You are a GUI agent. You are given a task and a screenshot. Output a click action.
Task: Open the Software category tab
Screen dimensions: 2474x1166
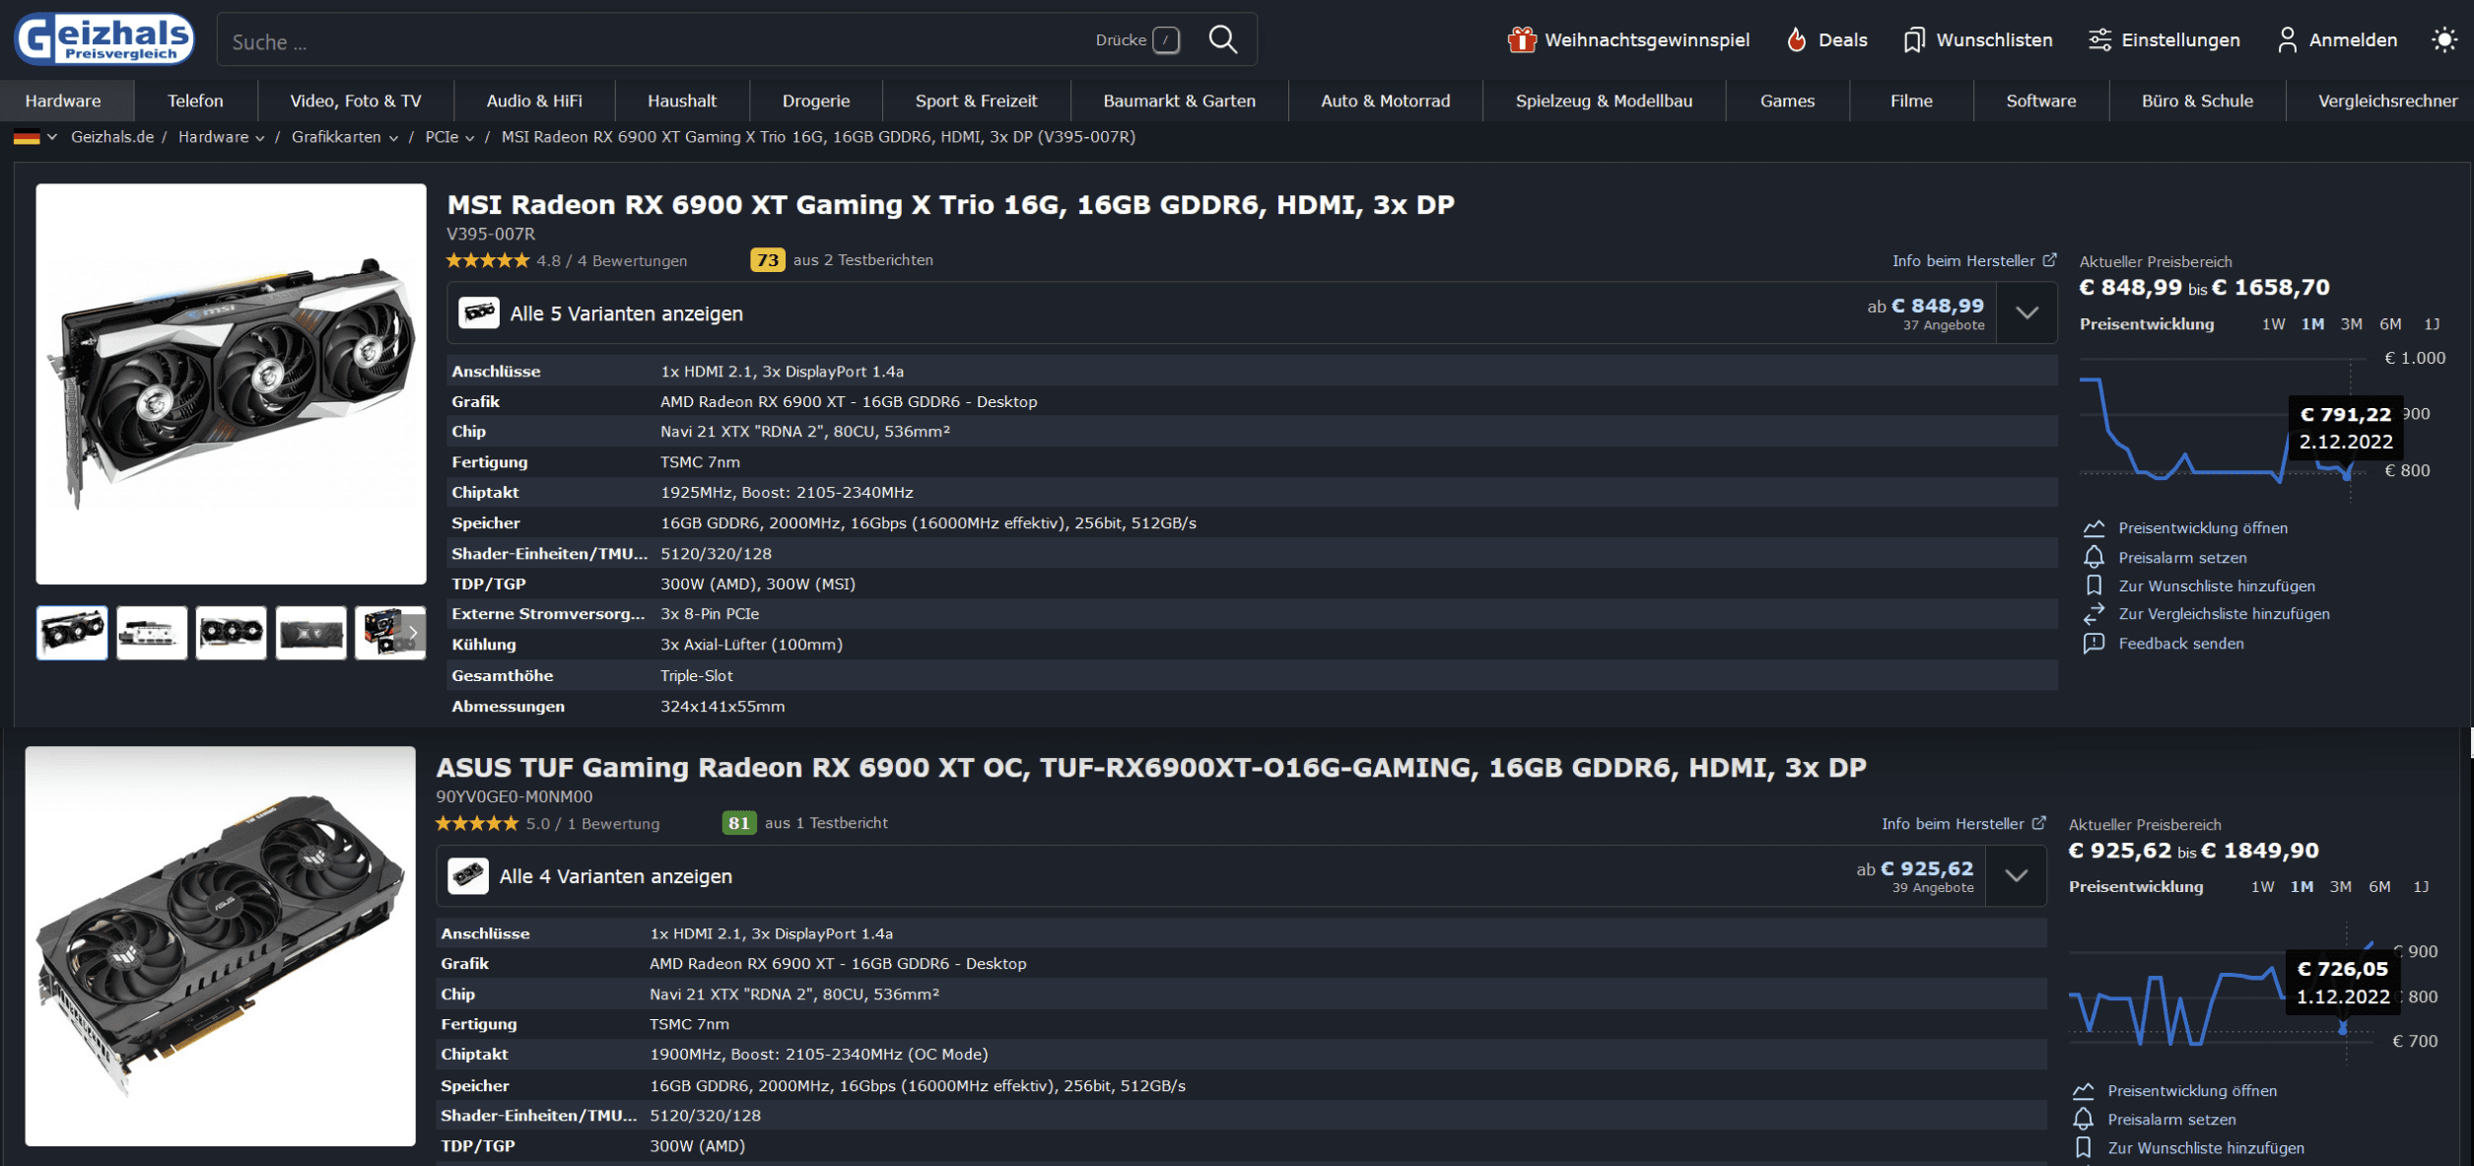2040,101
